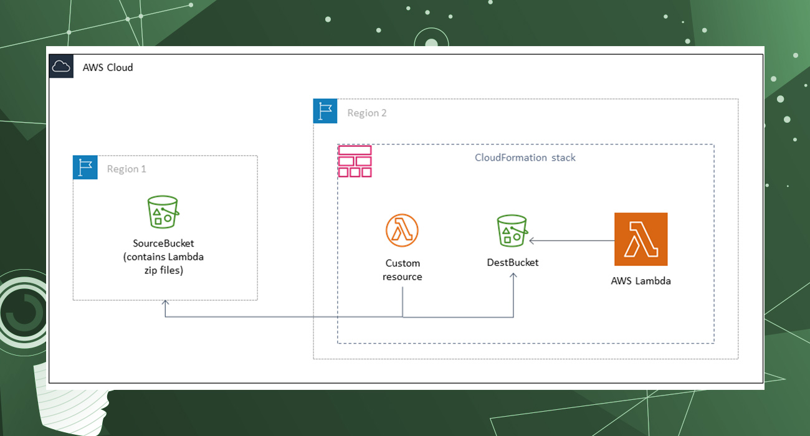Select the Region 1 flag icon
The width and height of the screenshot is (810, 436).
(x=85, y=168)
